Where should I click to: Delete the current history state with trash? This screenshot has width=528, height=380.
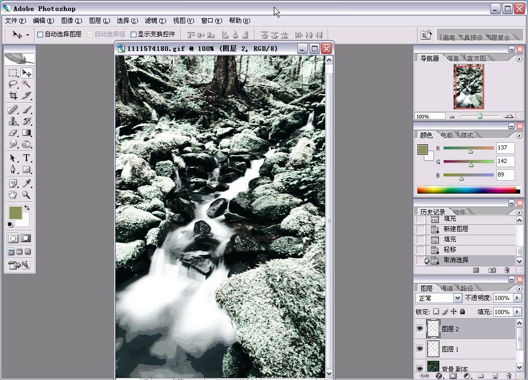507,270
